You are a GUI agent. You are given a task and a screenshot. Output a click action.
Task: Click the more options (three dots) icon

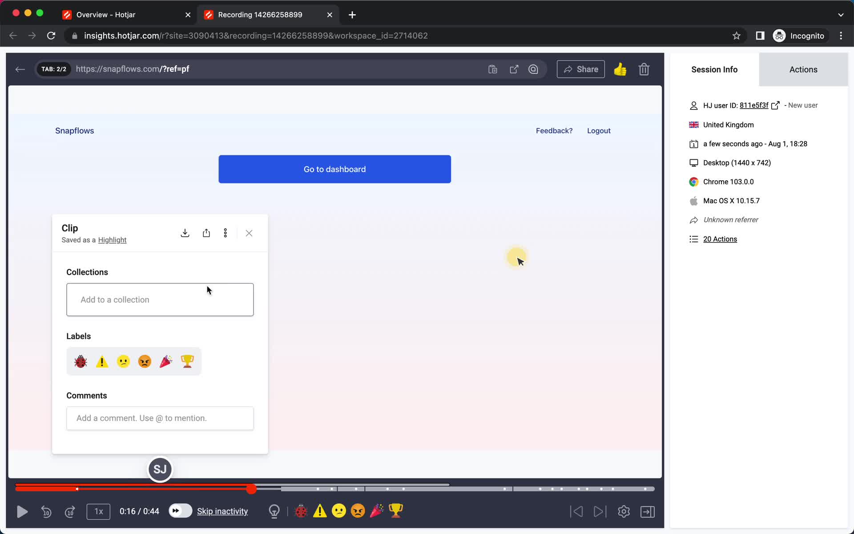pos(226,233)
